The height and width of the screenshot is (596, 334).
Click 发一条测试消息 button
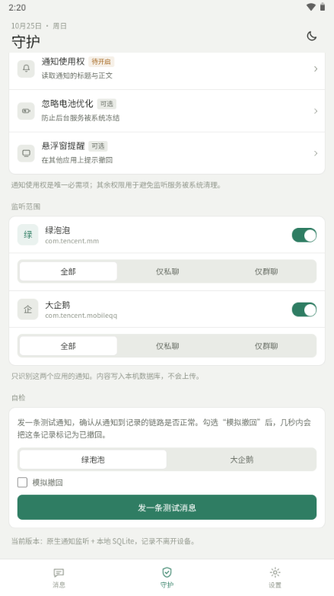tap(167, 507)
